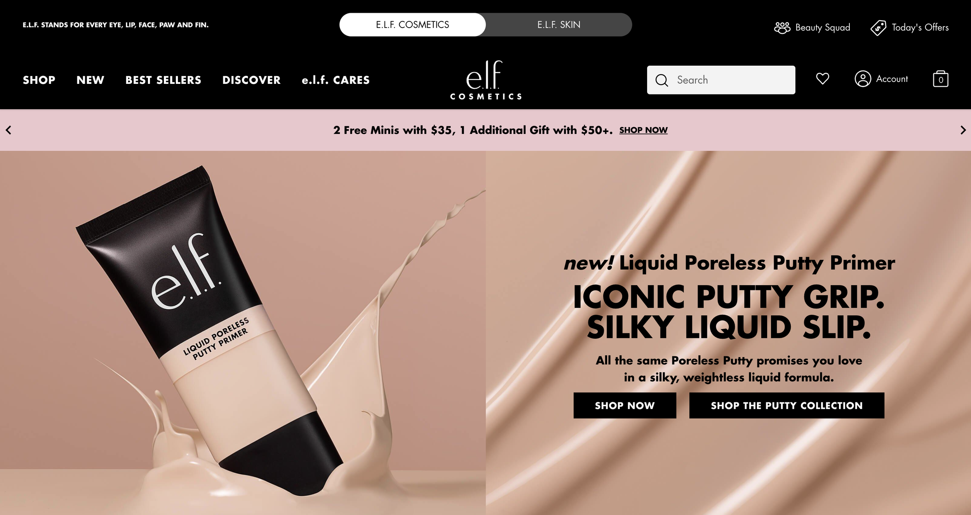Show previous promo banner message
Image resolution: width=971 pixels, height=515 pixels.
pos(9,130)
